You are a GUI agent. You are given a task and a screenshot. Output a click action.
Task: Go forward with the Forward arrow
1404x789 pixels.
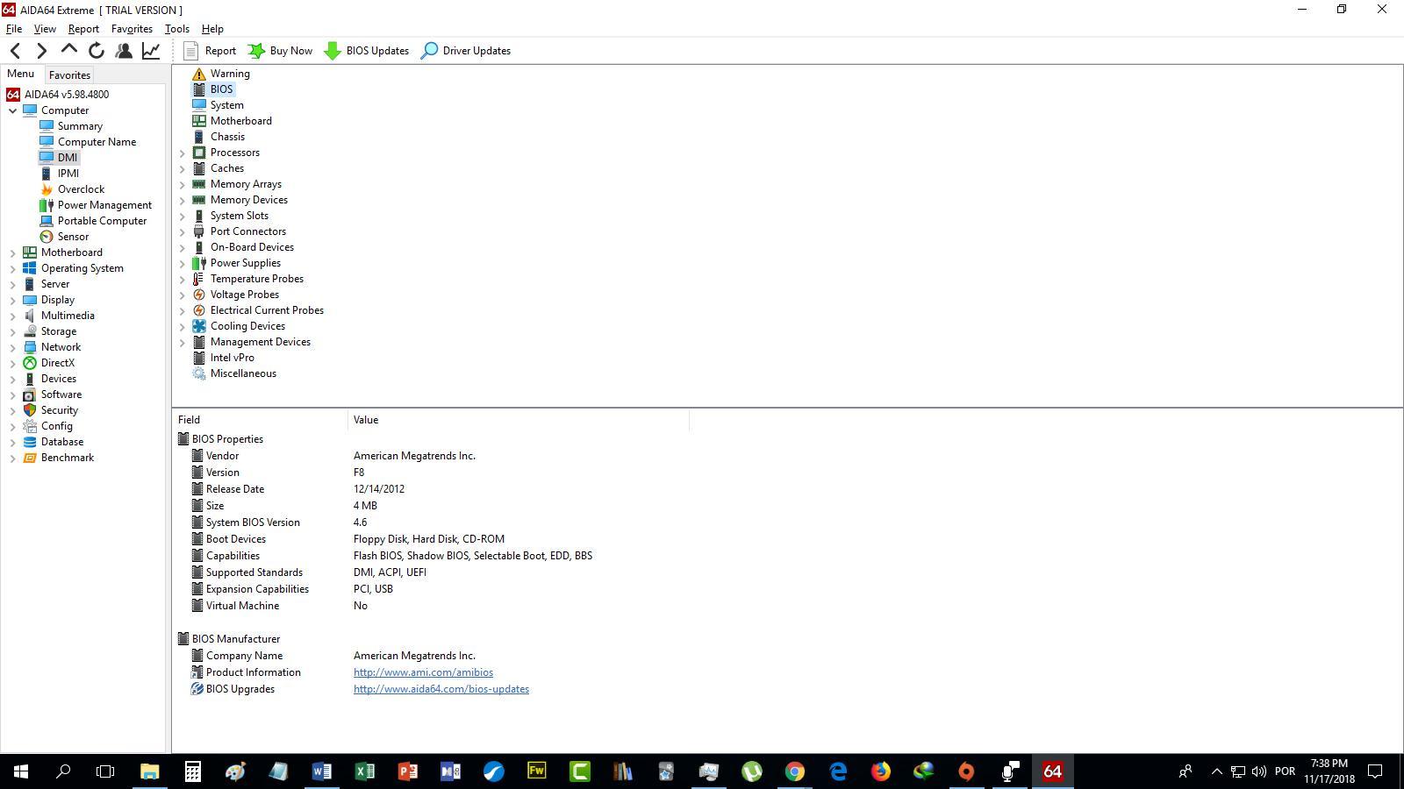[x=41, y=51]
